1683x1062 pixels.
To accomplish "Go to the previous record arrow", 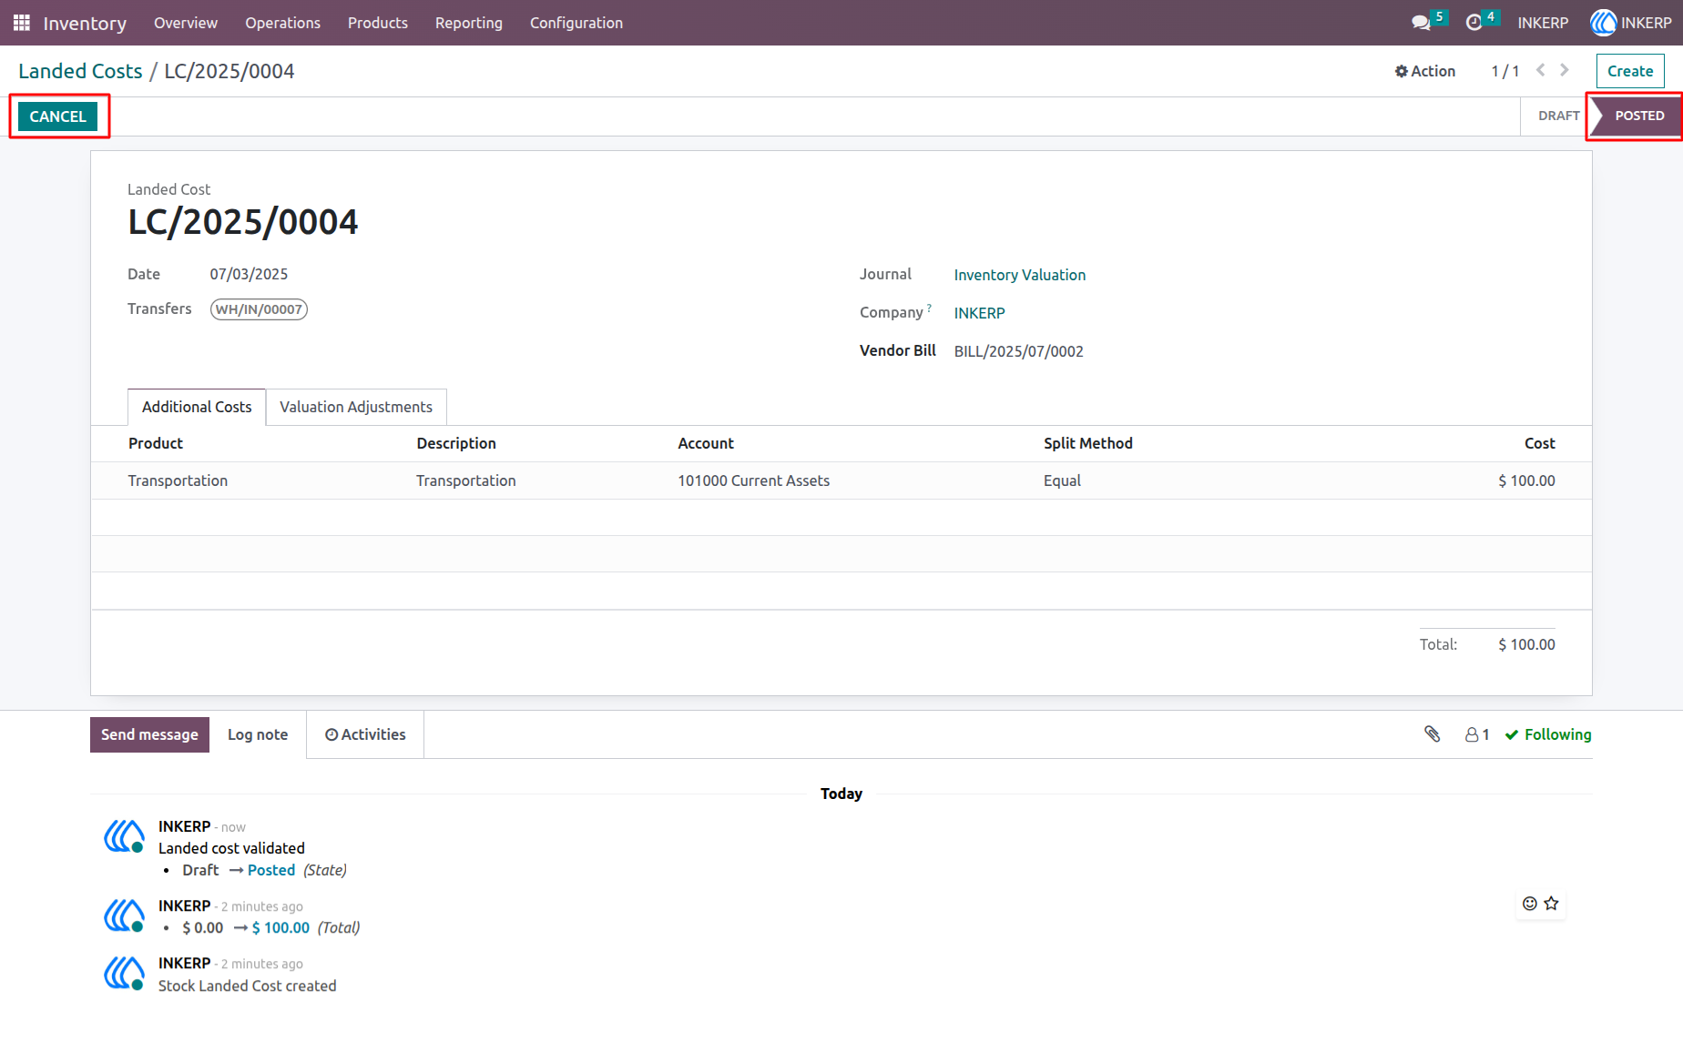I will pyautogui.click(x=1540, y=70).
